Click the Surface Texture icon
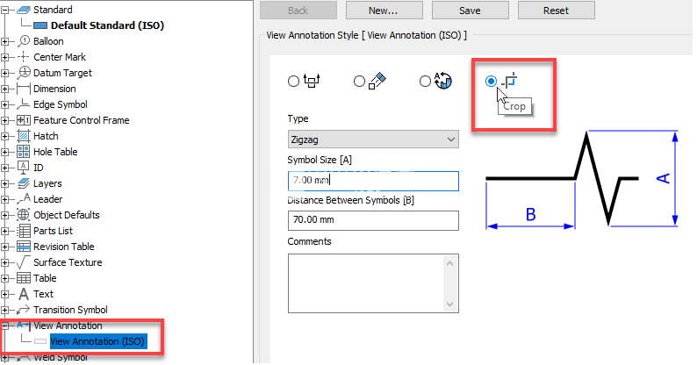Screen dimensions: 697x365 (x=24, y=262)
